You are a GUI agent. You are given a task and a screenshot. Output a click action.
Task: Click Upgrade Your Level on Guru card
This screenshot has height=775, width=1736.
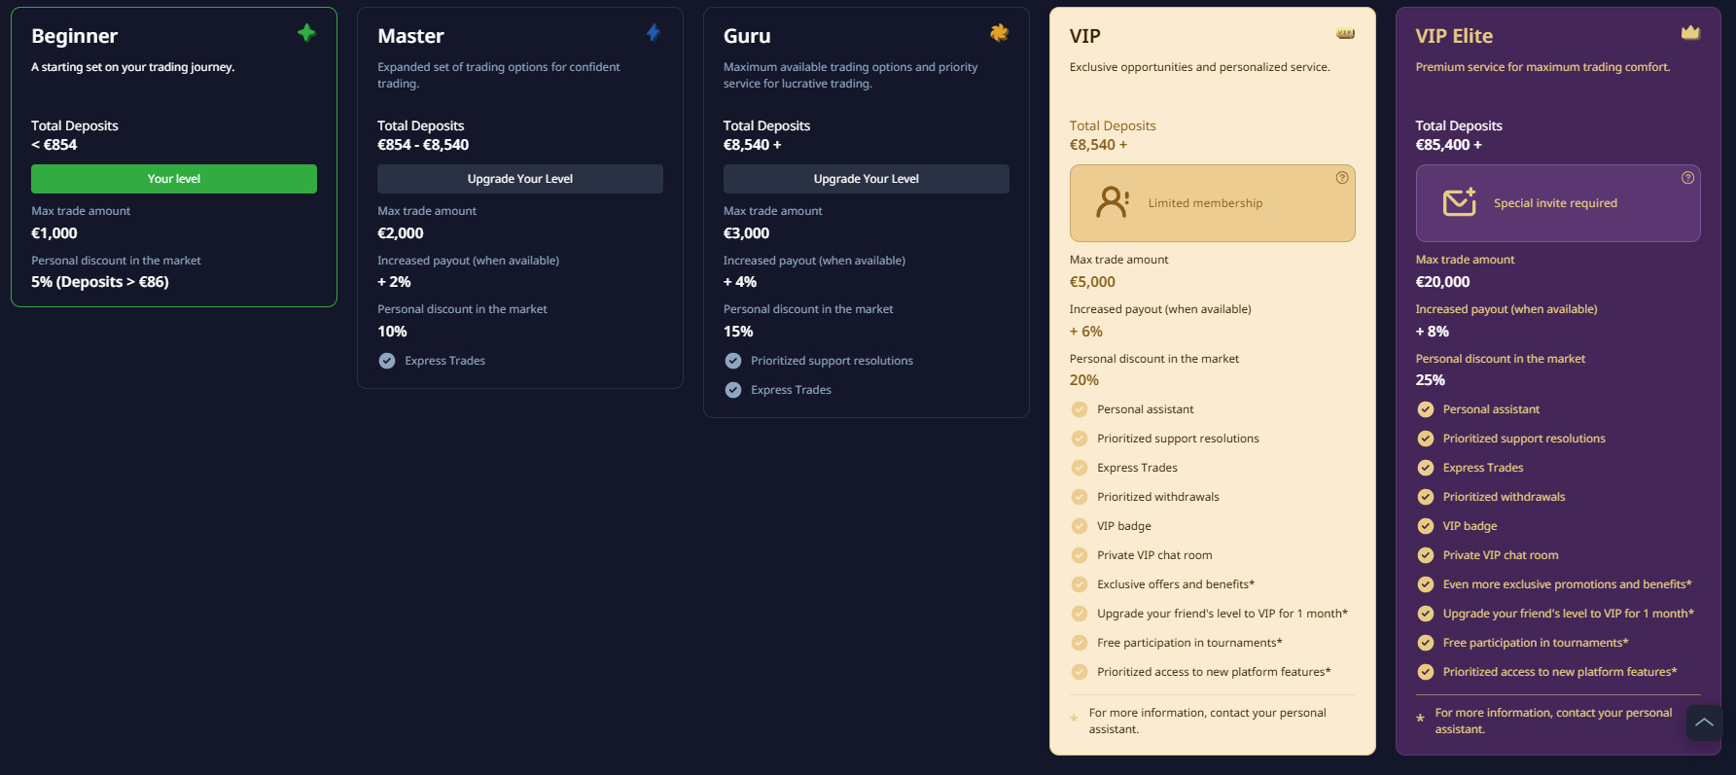[x=867, y=179]
